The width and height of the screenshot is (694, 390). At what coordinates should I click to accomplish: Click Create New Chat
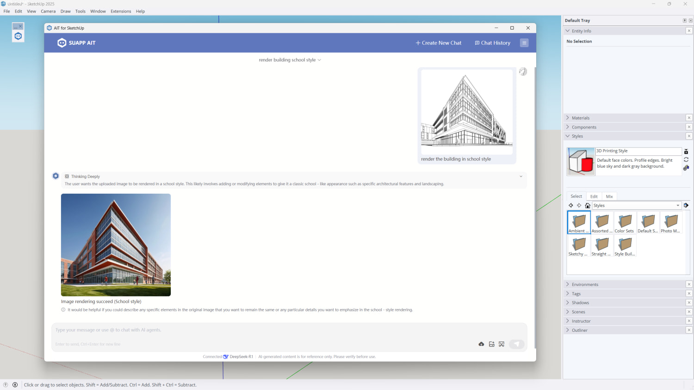(438, 43)
